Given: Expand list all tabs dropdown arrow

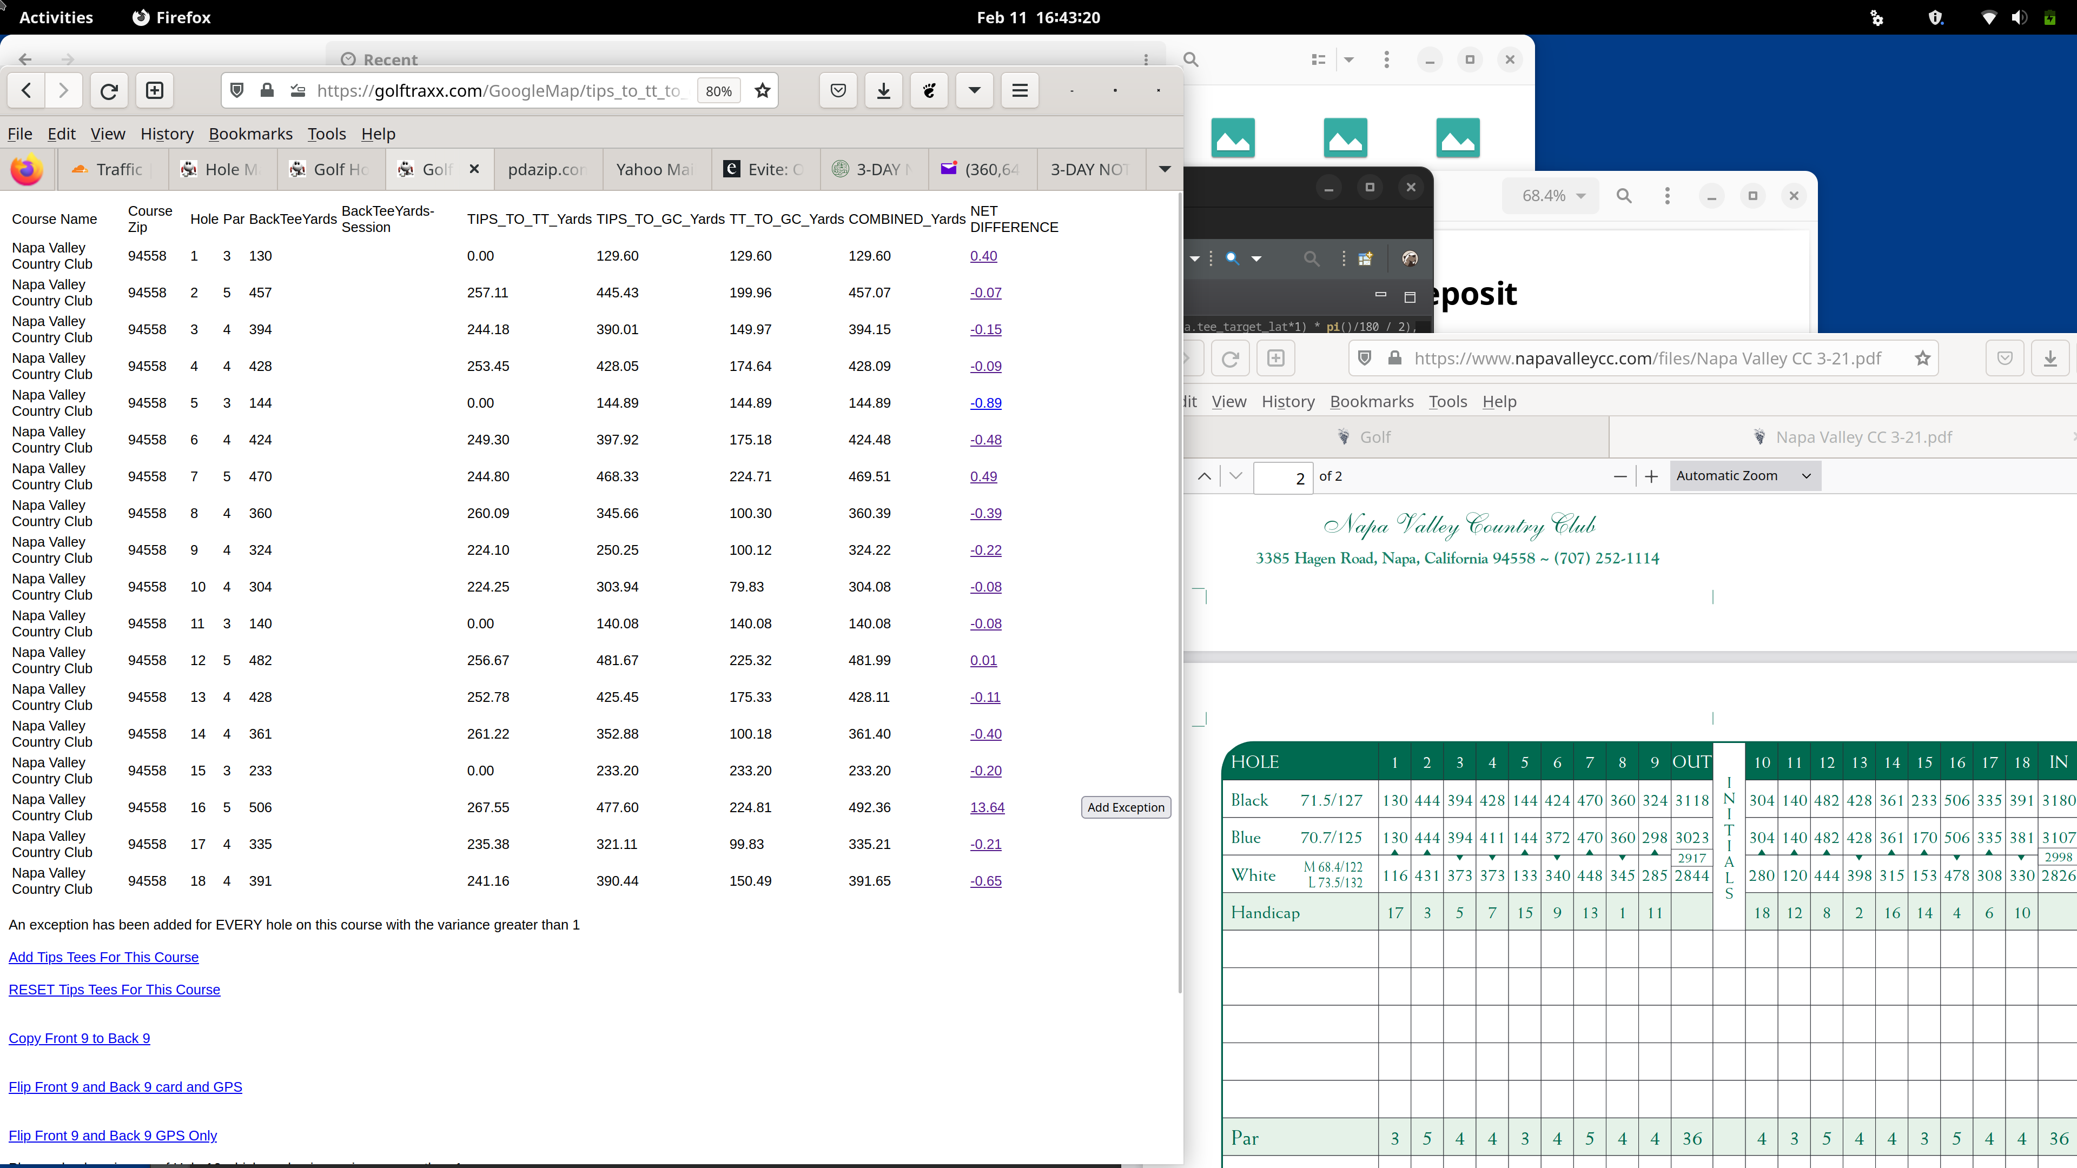Looking at the screenshot, I should [x=1165, y=169].
